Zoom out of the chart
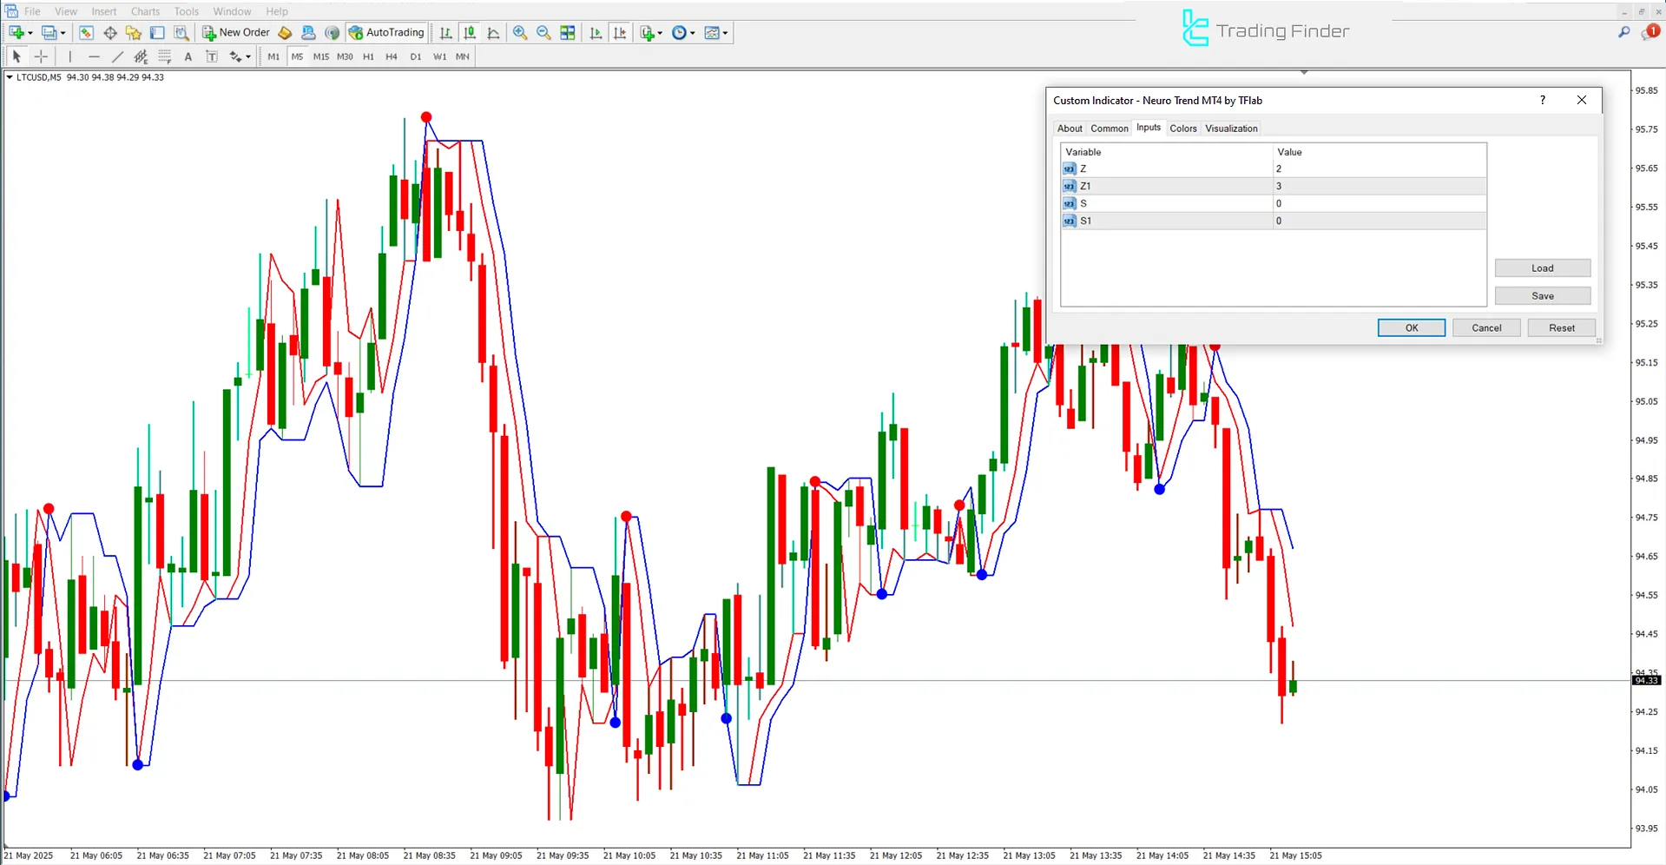1666x865 pixels. [x=543, y=32]
